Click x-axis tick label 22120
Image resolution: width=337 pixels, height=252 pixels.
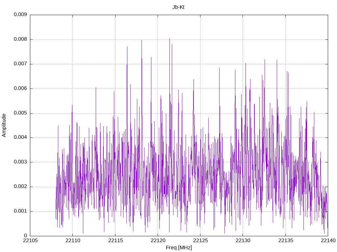[x=158, y=241]
